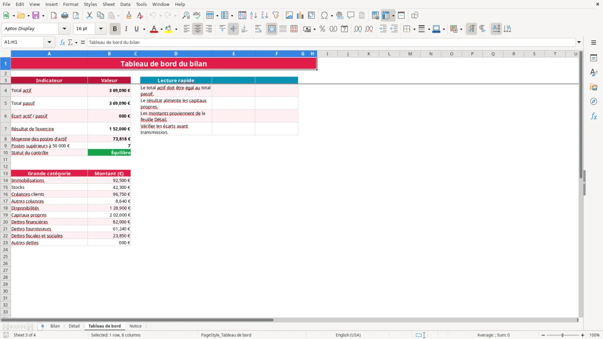This screenshot has height=339, width=603.
Task: Click the Clear Direct Formatting icon
Action: click(x=140, y=16)
